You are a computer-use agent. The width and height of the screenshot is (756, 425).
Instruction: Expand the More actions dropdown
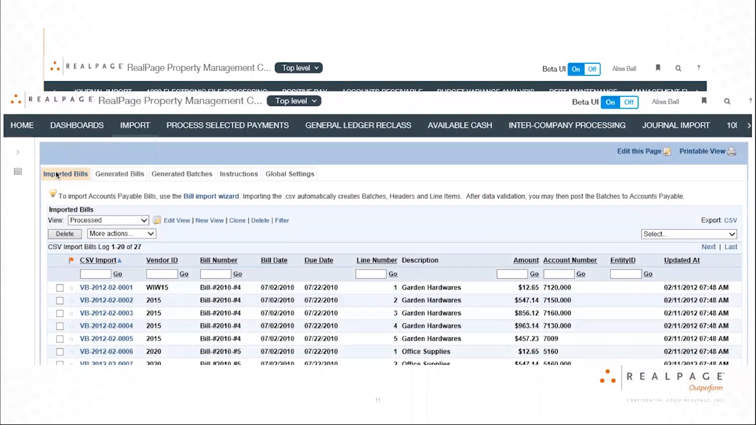120,233
